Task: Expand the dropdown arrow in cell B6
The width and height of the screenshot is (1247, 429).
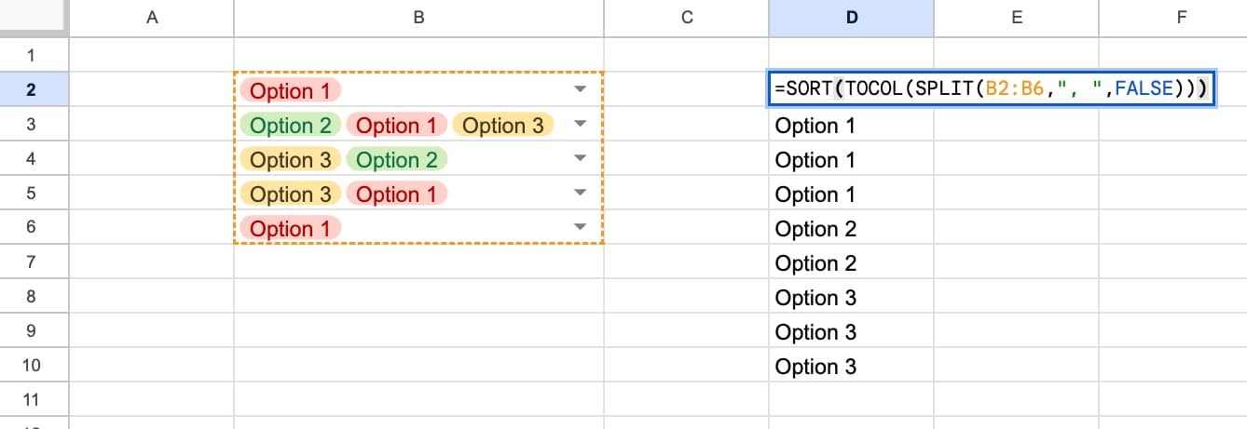Action: 581,228
